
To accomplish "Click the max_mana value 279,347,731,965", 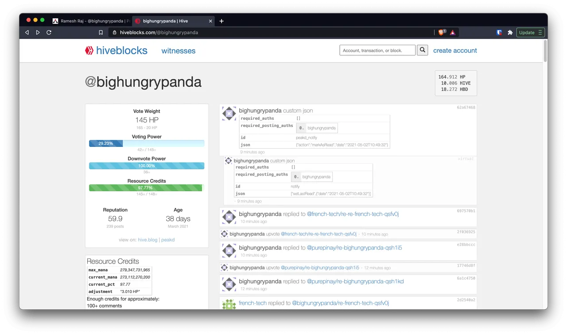I will tap(135, 270).
